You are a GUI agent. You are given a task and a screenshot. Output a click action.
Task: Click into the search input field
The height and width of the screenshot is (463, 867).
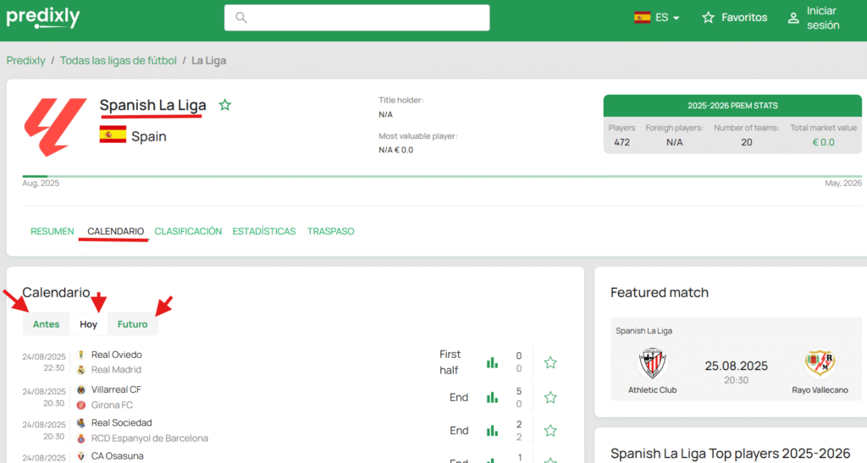point(364,18)
